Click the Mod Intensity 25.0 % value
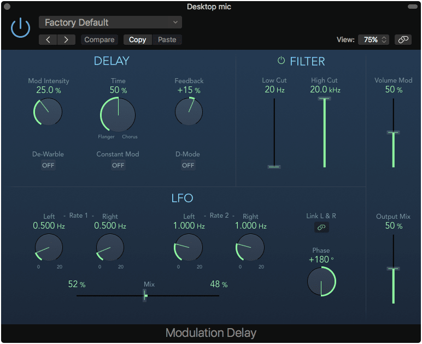Screen dimensions: 422x344 click(x=49, y=90)
